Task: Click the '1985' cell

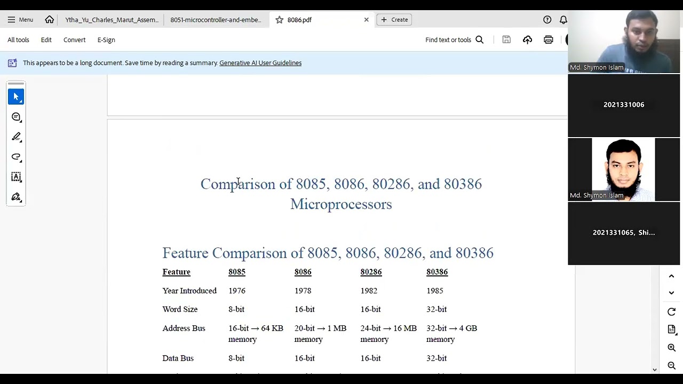Action: 435,291
